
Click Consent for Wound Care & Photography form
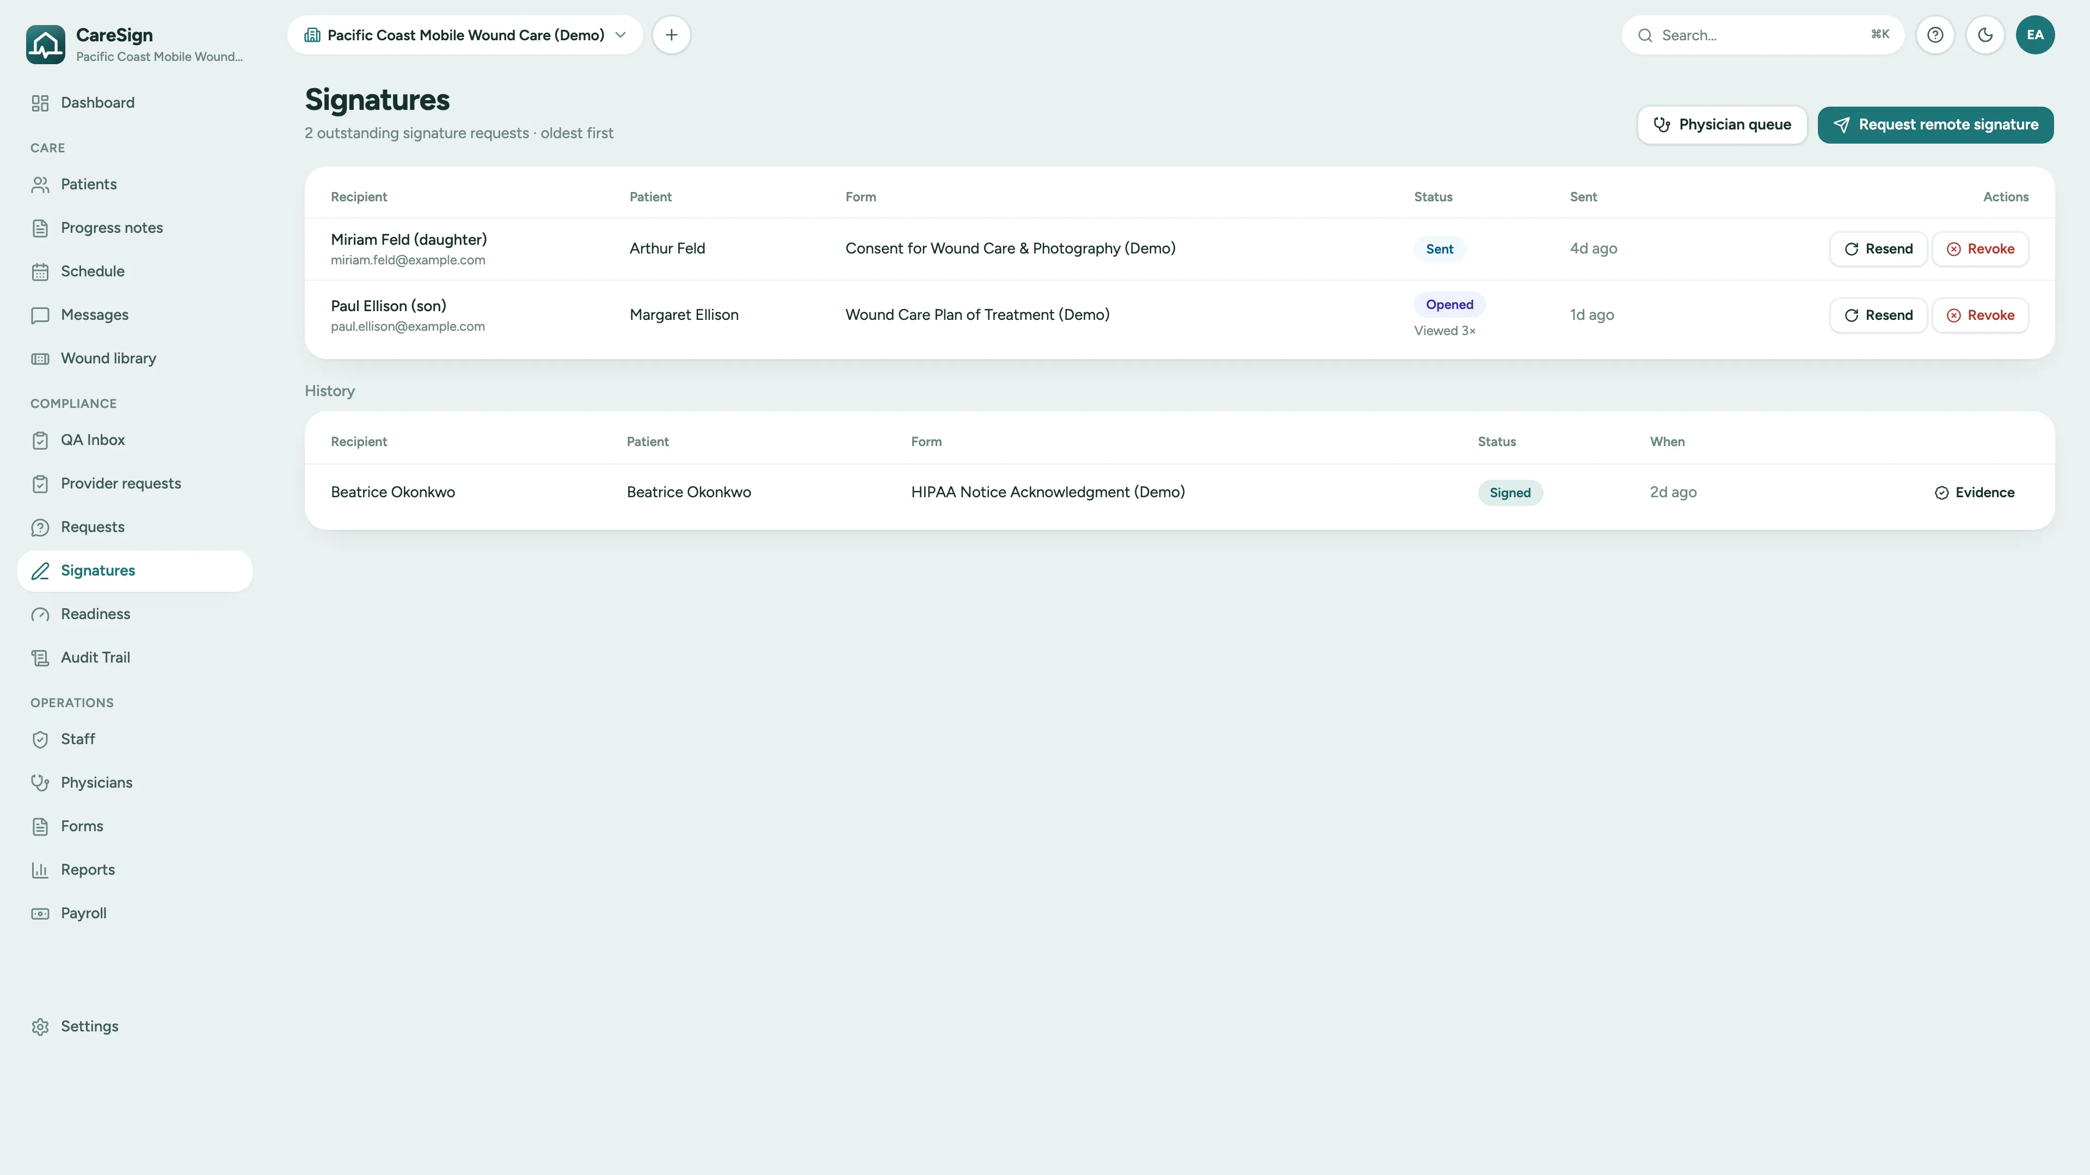(x=1010, y=249)
